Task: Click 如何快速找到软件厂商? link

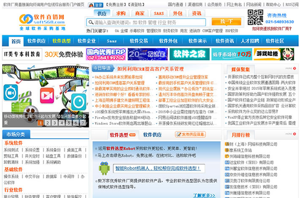Action: [x=272, y=29]
